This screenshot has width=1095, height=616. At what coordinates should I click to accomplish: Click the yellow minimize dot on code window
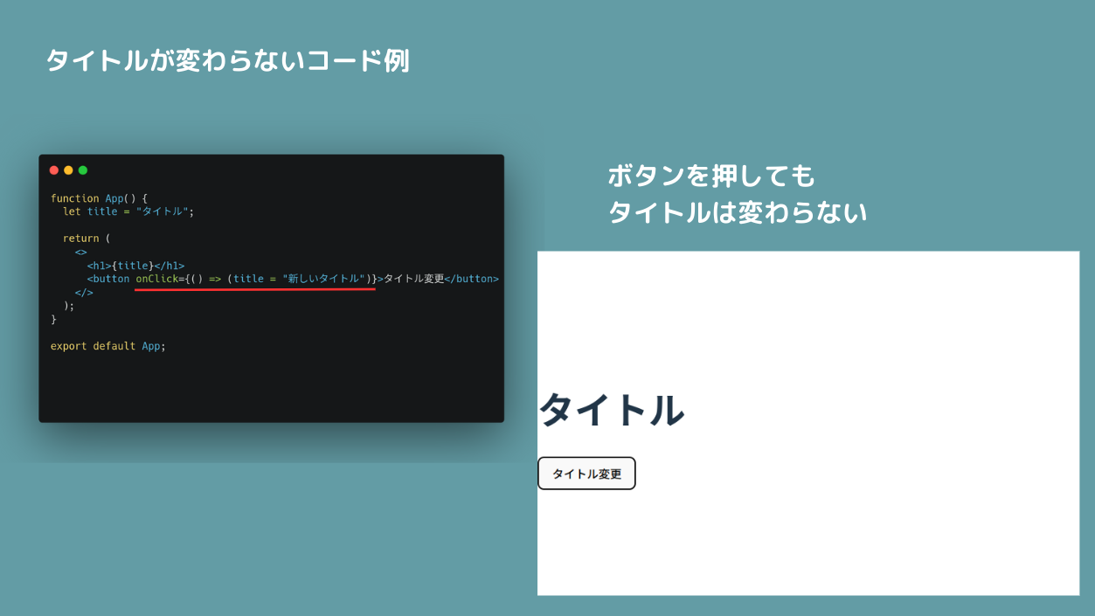pos(68,170)
